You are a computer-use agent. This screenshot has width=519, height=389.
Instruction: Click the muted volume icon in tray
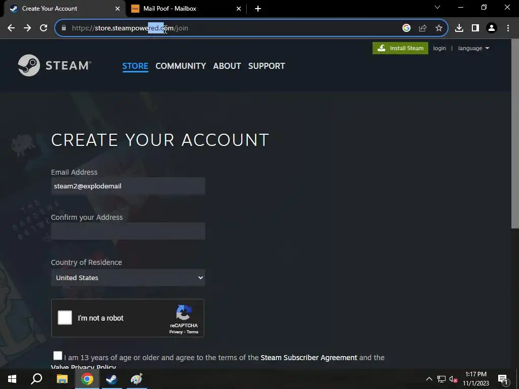453,379
